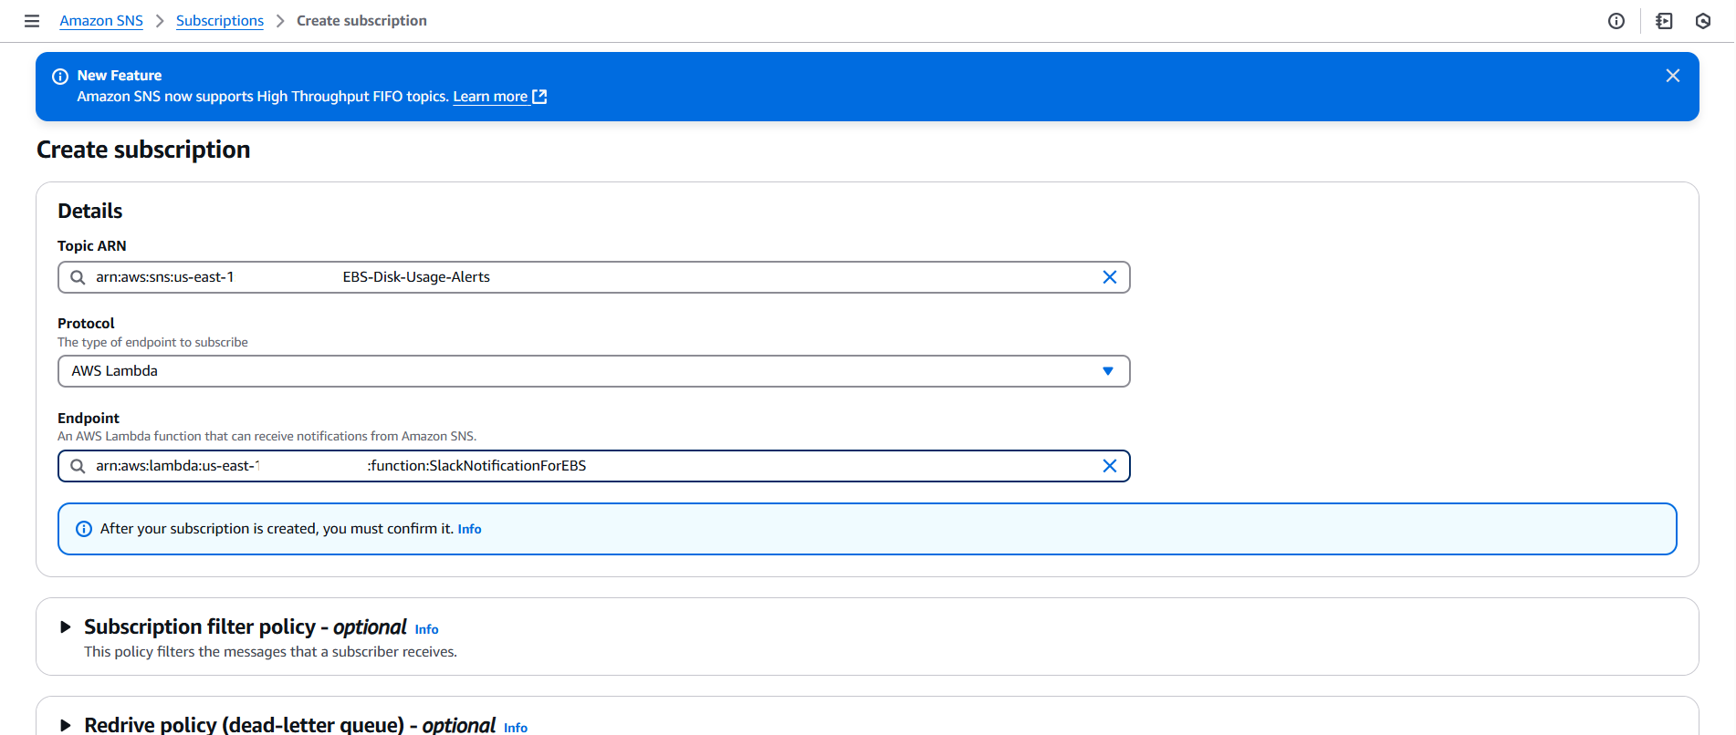Click 'This policy filters the messages' description
Viewport: 1736px width, 735px height.
(x=270, y=652)
